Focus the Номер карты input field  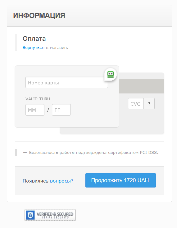67,83
